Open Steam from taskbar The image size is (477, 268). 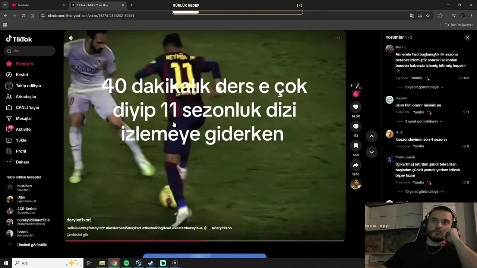click(151, 263)
